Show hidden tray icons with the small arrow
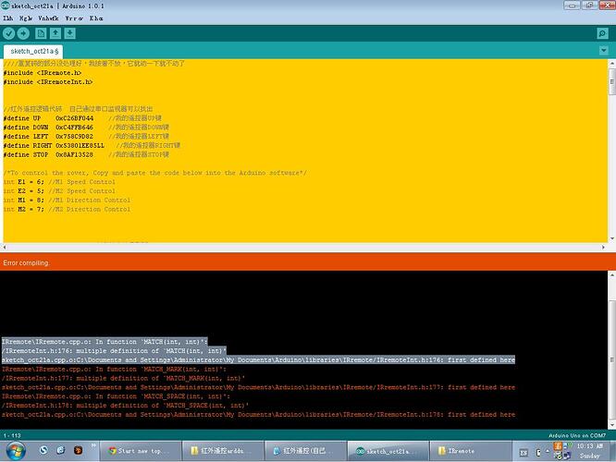Image resolution: width=616 pixels, height=462 pixels. 548,452
